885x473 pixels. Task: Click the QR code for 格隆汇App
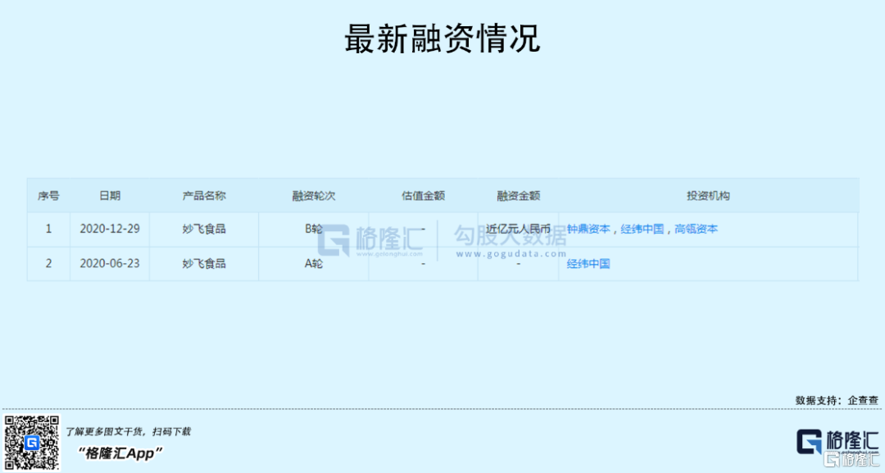point(32,443)
